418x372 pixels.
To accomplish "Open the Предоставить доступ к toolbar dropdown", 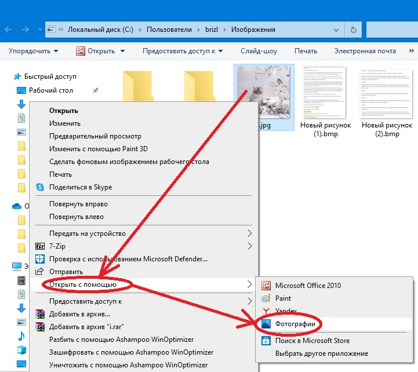I will 183,51.
